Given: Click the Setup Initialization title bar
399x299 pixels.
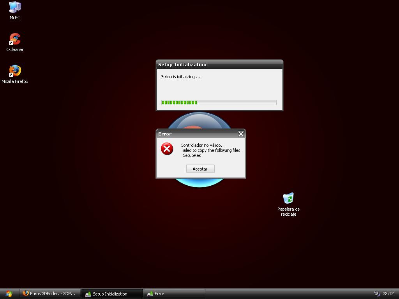Looking at the screenshot, I should click(x=219, y=65).
